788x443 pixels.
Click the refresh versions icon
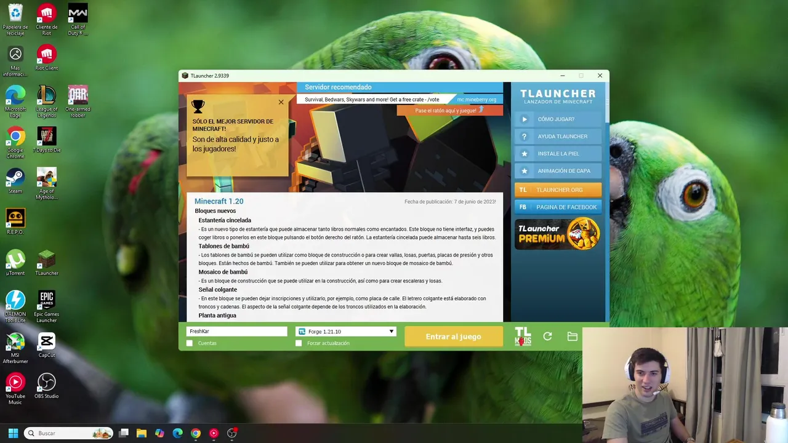547,337
